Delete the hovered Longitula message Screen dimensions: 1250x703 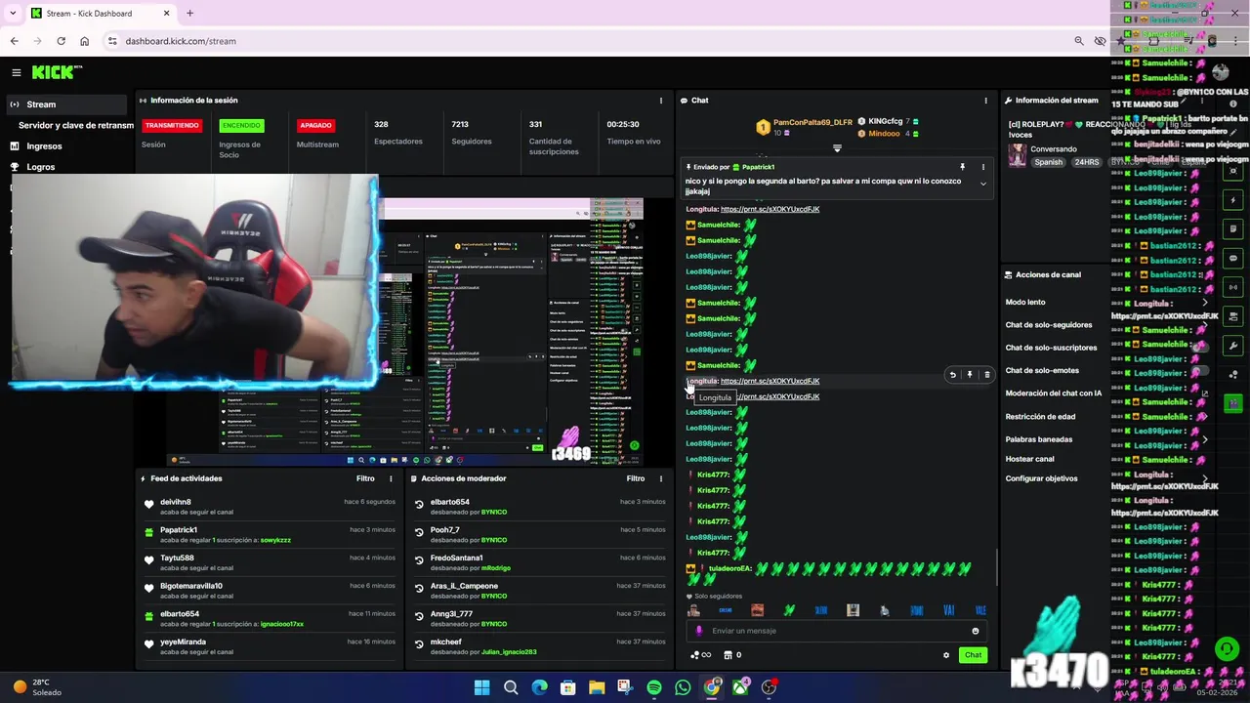(x=986, y=375)
